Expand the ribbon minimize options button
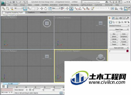131x95 pixels. pos(53,13)
